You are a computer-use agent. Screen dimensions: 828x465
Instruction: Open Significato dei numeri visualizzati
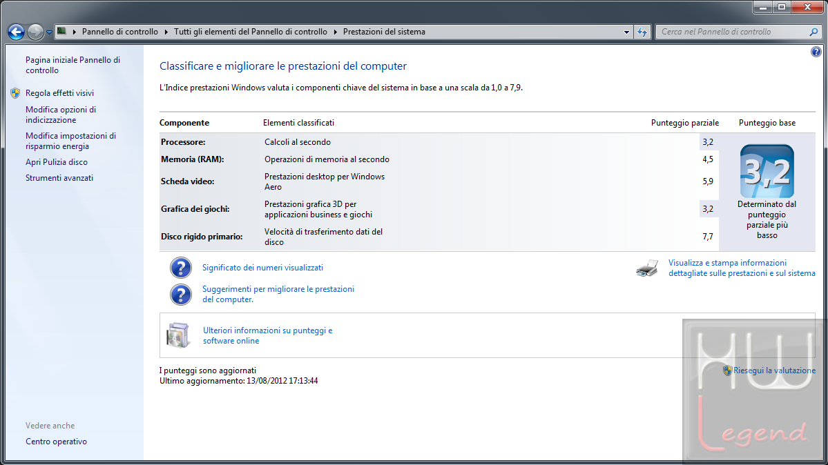coord(262,268)
